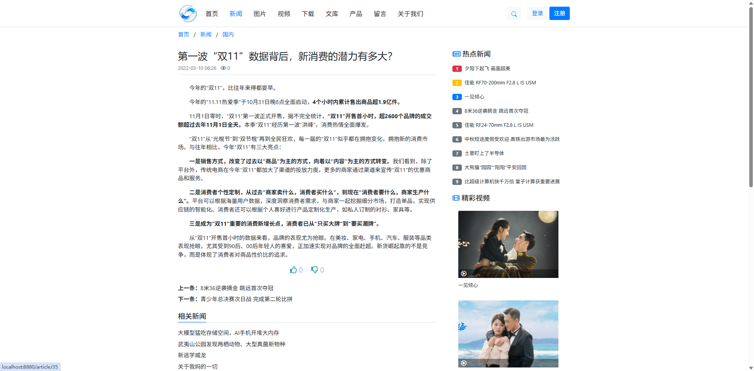
Task: Open search with the magnifier icon
Action: (514, 14)
